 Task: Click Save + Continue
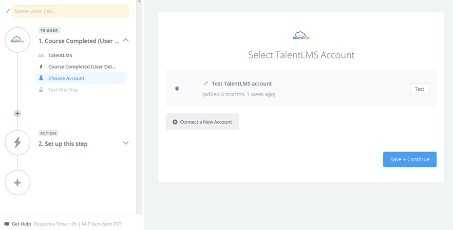[410, 159]
